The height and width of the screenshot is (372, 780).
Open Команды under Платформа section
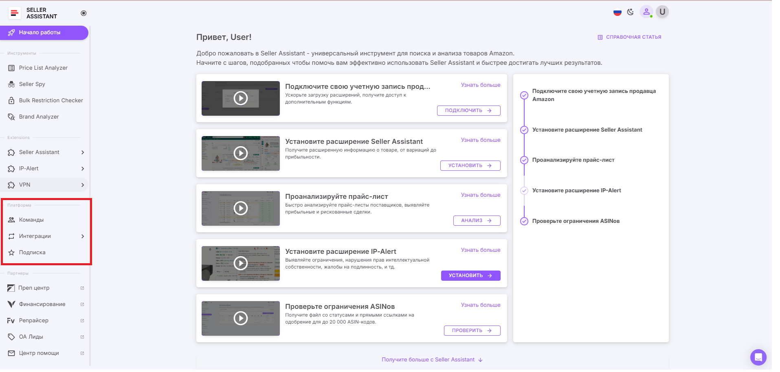point(31,220)
